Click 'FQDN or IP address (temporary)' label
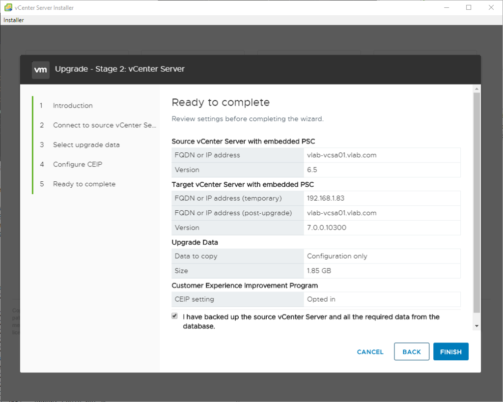The image size is (503, 402). (228, 198)
